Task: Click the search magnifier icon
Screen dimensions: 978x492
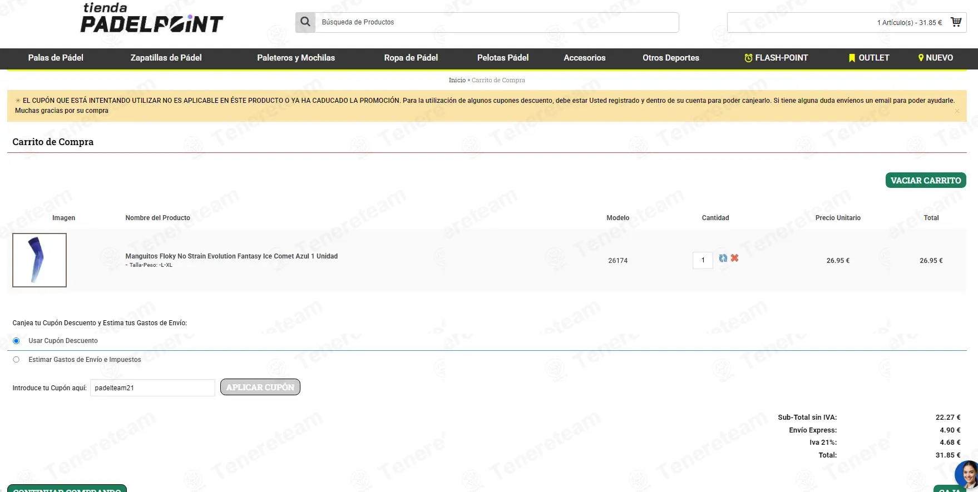Action: pos(305,22)
